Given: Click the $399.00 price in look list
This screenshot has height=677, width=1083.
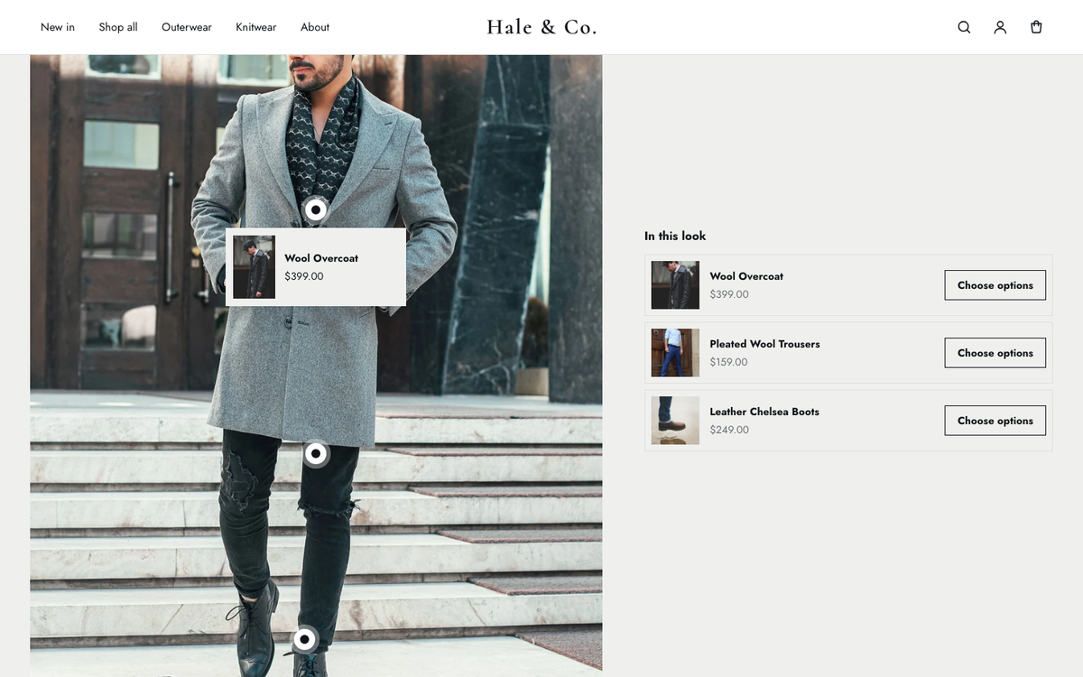Looking at the screenshot, I should pyautogui.click(x=729, y=294).
